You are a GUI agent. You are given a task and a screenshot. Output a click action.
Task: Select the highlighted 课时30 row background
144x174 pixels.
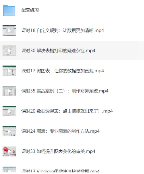[72, 51]
